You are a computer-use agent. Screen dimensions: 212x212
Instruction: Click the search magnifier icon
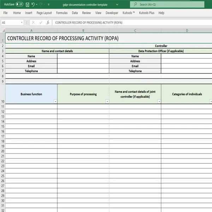135,4
